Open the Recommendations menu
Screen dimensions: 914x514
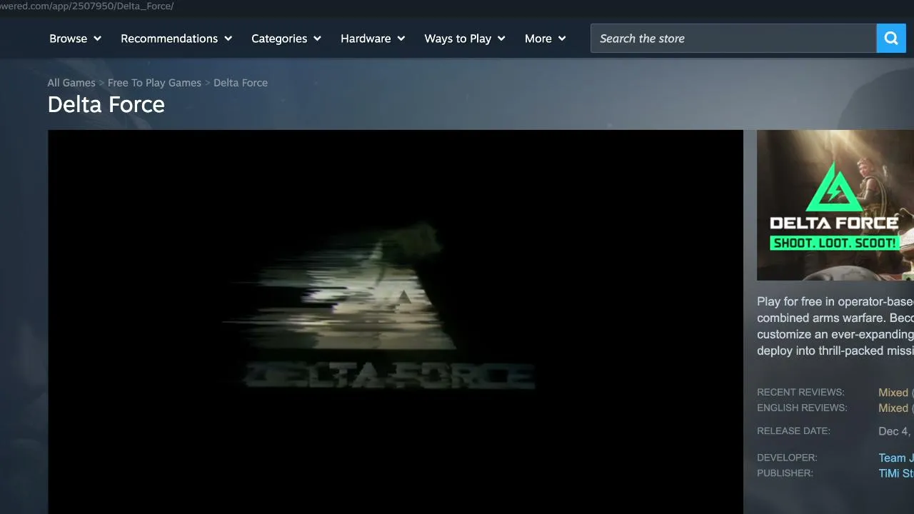(x=176, y=39)
